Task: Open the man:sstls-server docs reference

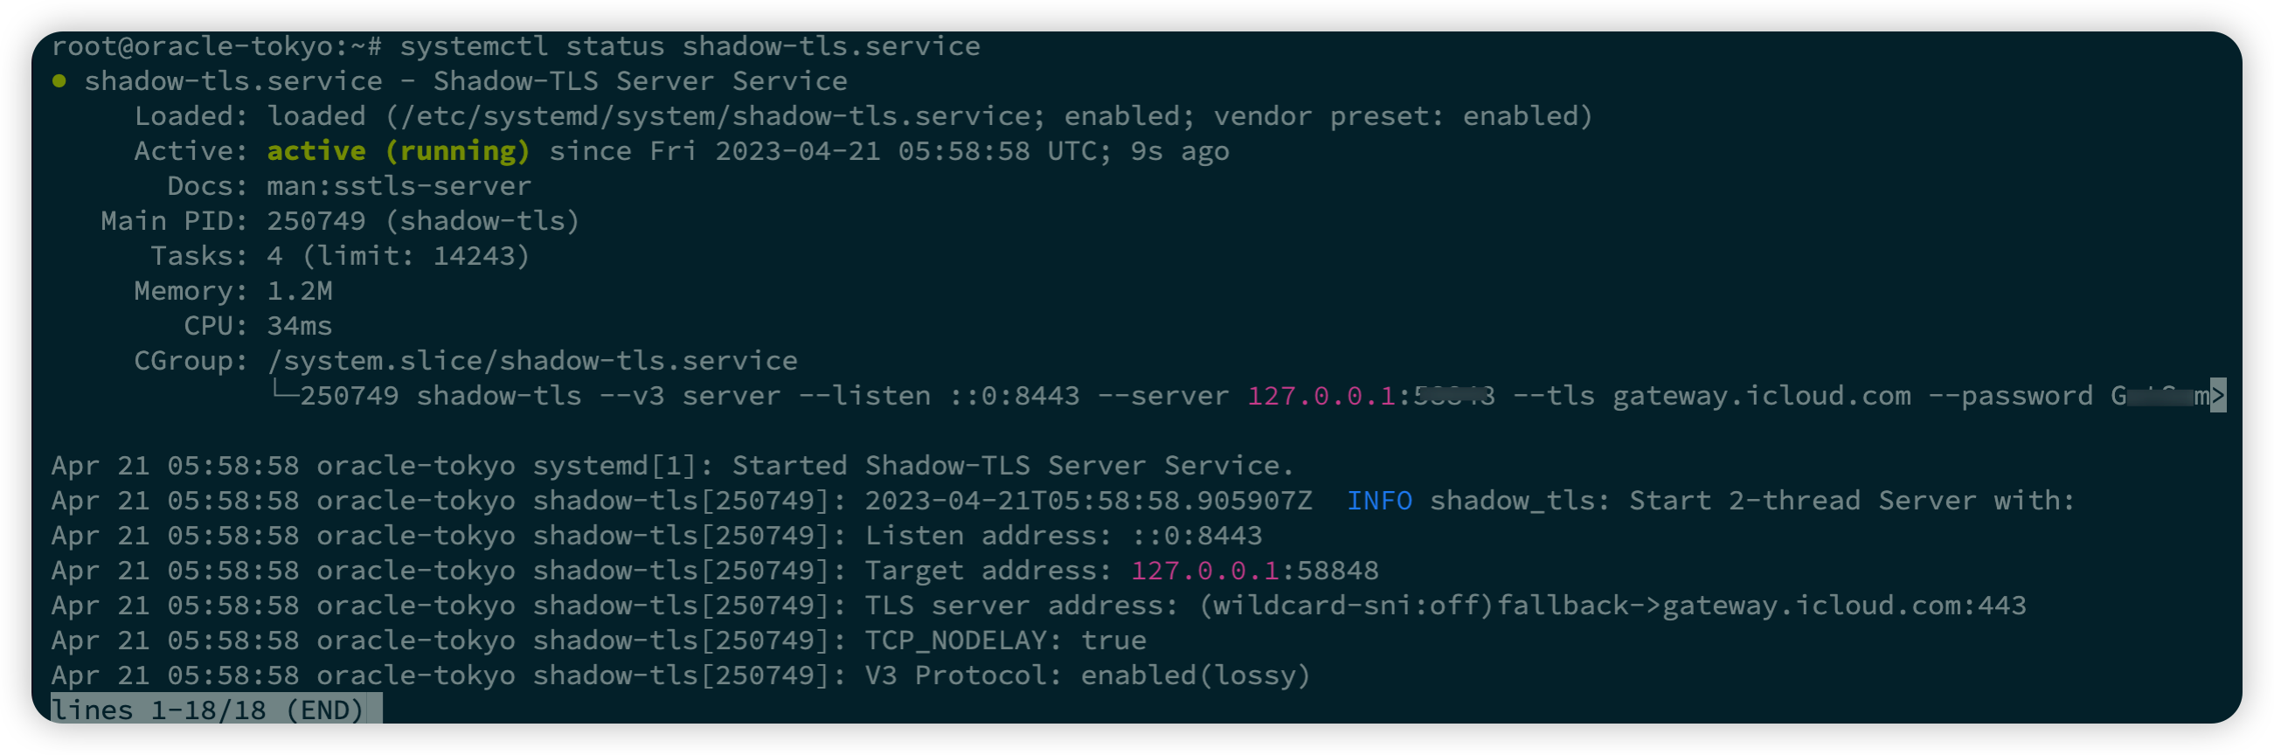Action: 399,186
